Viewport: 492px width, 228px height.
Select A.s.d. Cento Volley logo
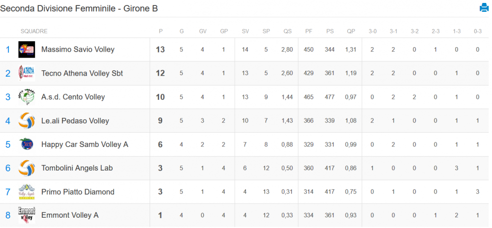[27, 97]
